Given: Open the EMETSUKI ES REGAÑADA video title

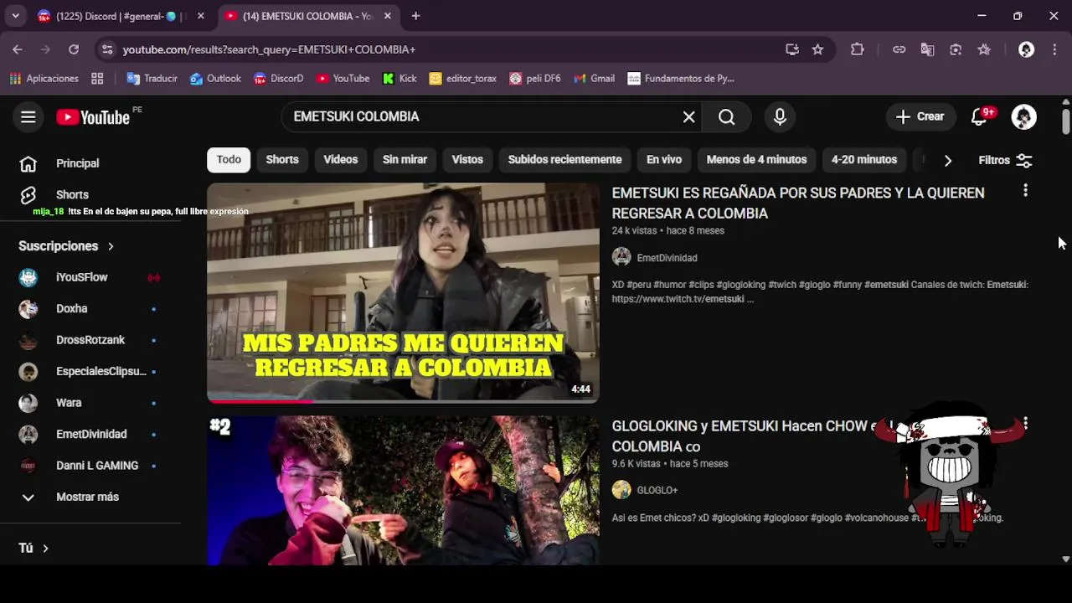Looking at the screenshot, I should pos(798,203).
